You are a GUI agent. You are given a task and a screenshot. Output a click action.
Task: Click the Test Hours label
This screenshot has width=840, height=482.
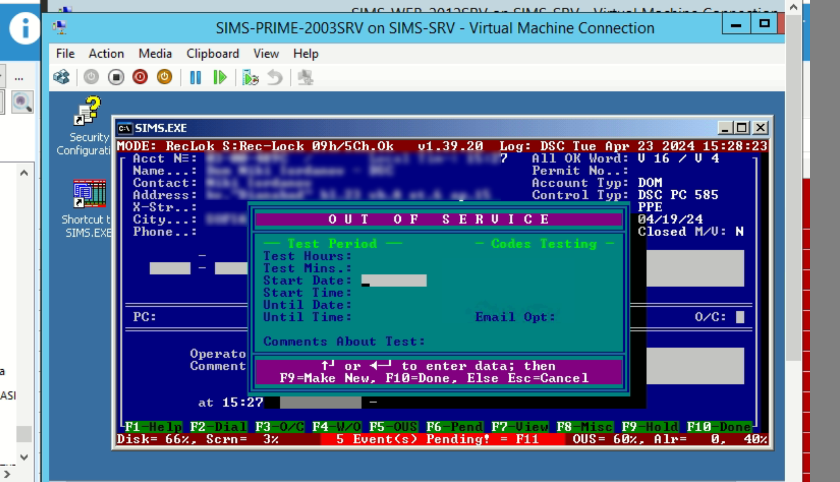click(x=307, y=256)
